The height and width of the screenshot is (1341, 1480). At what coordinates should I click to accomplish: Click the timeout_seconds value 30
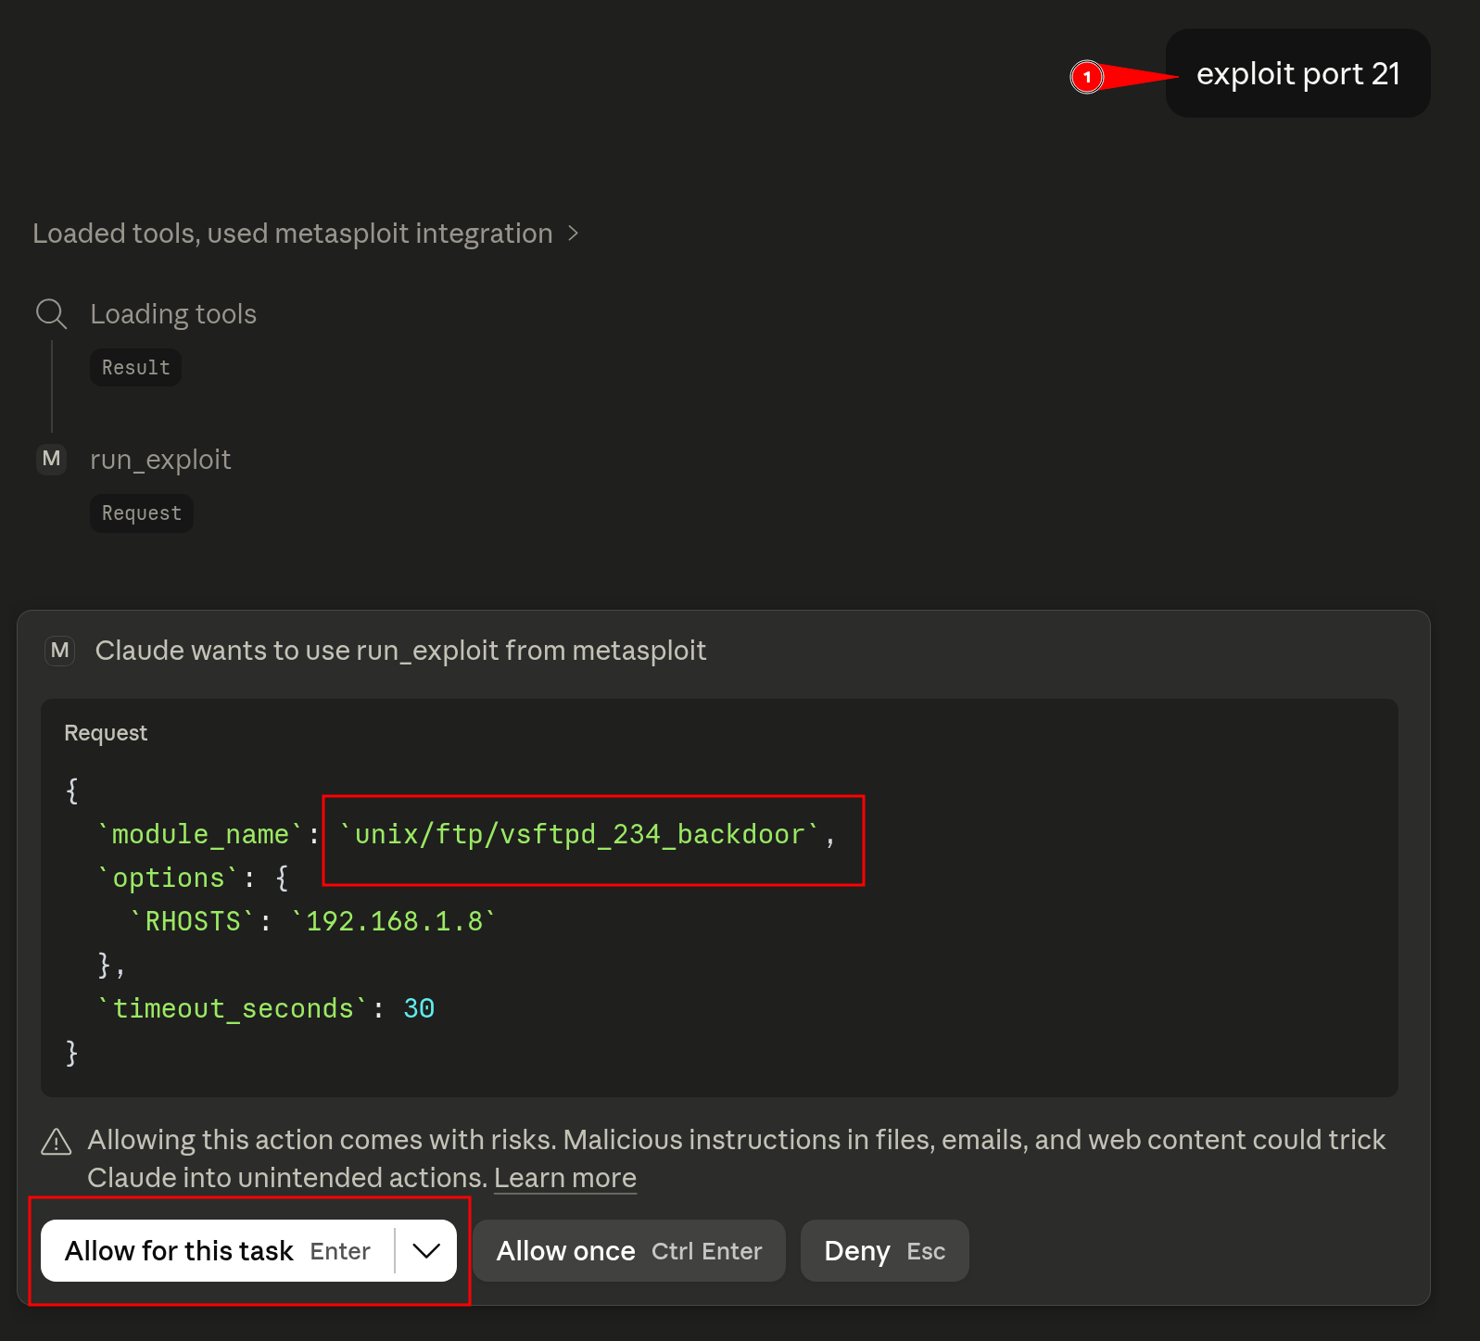419,1009
